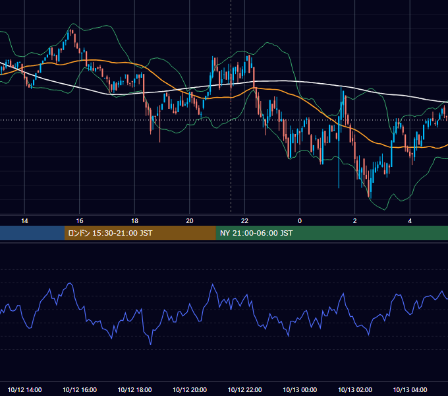Click the 10/12 20:00 date label
The width and height of the screenshot is (448, 396).
[x=190, y=389]
